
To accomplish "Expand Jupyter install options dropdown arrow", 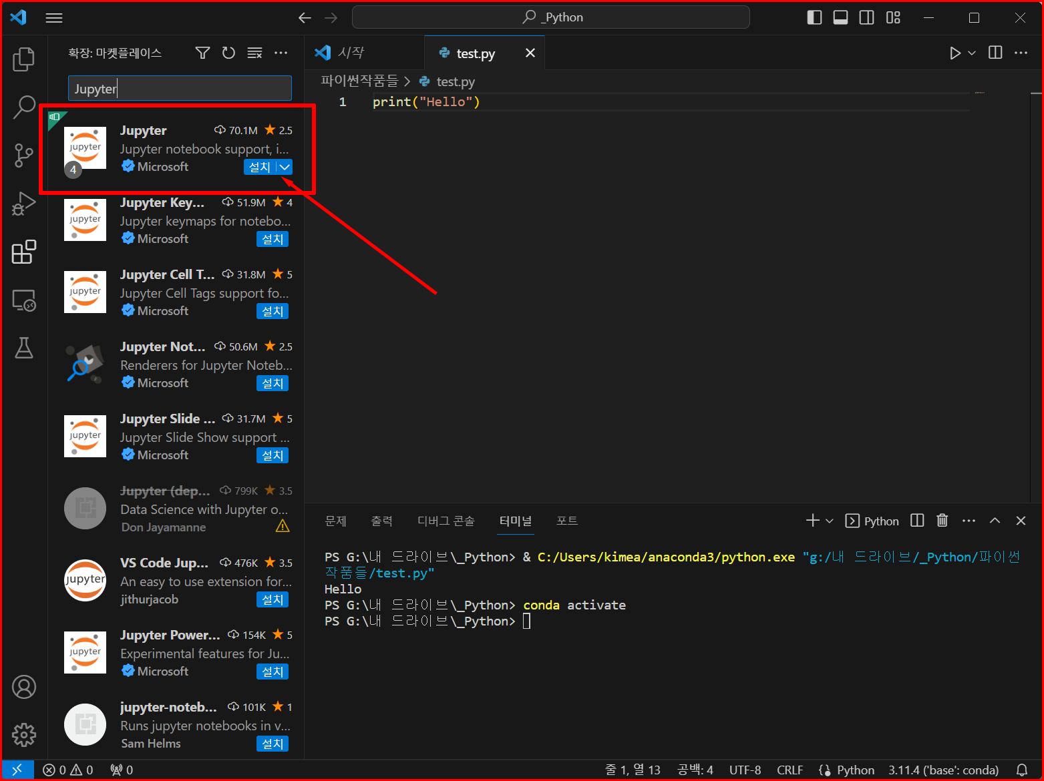I will tap(285, 167).
